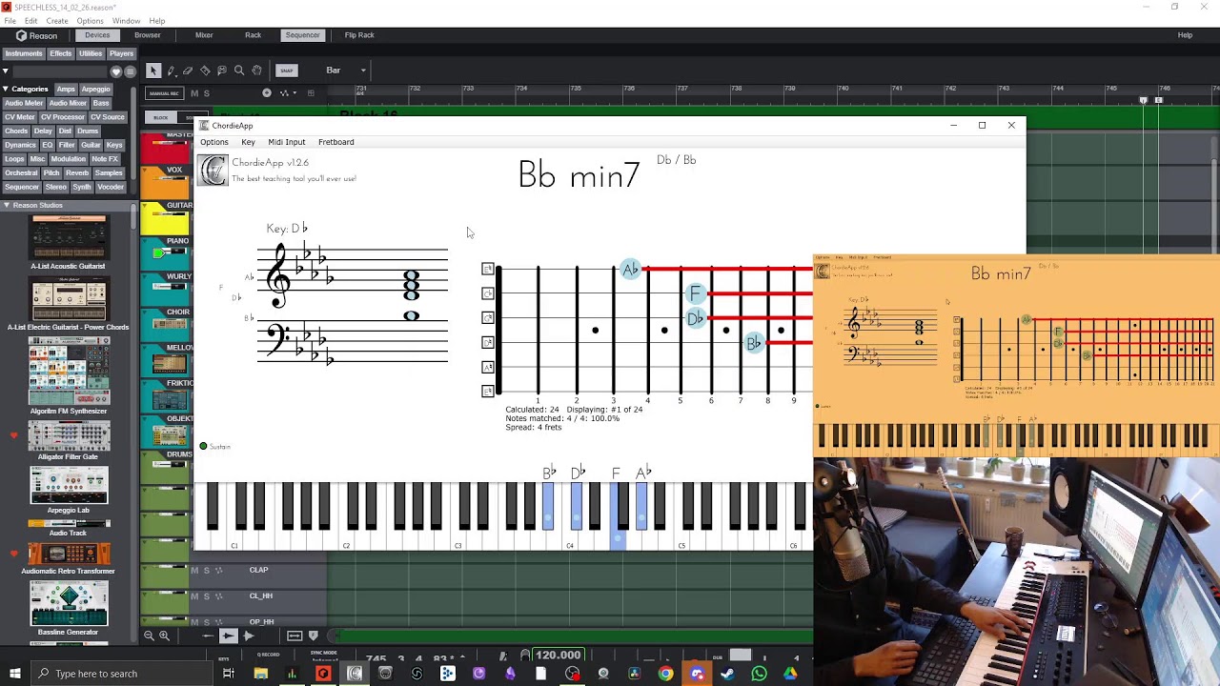Toggle Mute all tracks M in header

click(x=194, y=93)
